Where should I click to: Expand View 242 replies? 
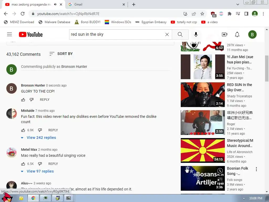pyautogui.click(x=38, y=138)
